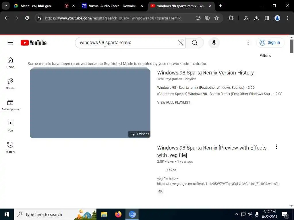View site information icon in address bar
The width and height of the screenshot is (294, 220).
pyautogui.click(x=39, y=18)
